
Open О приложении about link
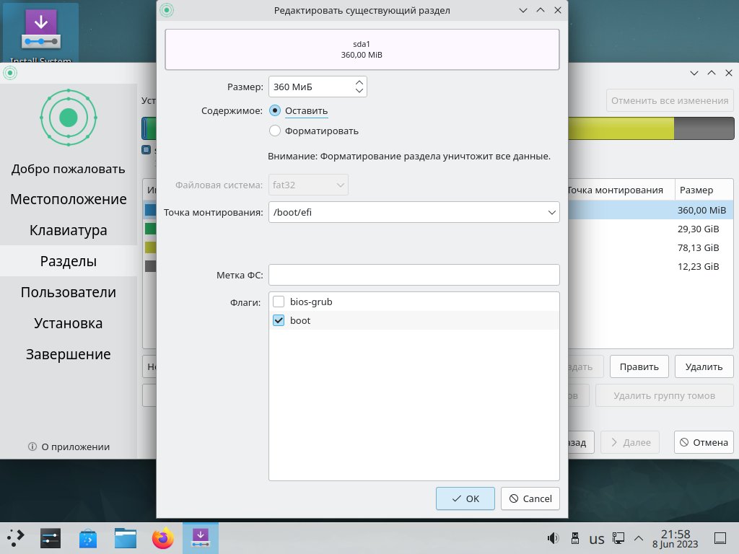pyautogui.click(x=69, y=447)
